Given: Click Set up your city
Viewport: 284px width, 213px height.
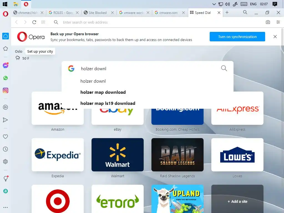Looking at the screenshot, I should (x=40, y=51).
